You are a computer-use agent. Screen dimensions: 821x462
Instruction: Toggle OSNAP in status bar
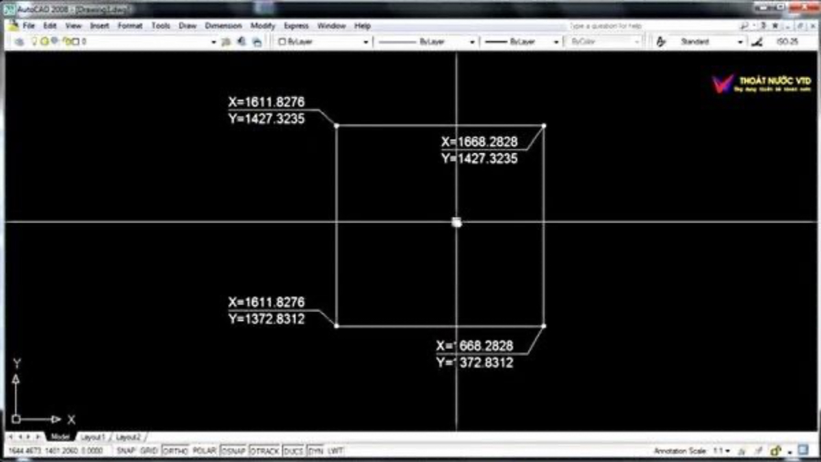point(233,451)
